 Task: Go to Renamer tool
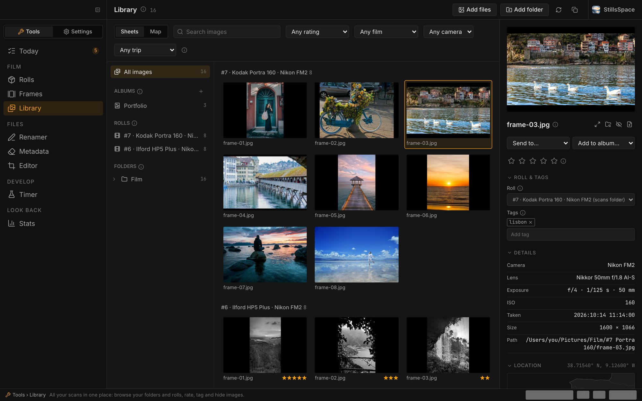(x=53, y=137)
